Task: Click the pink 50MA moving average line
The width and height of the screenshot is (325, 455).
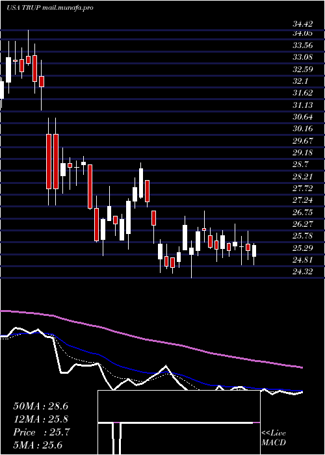Action: 151,340
